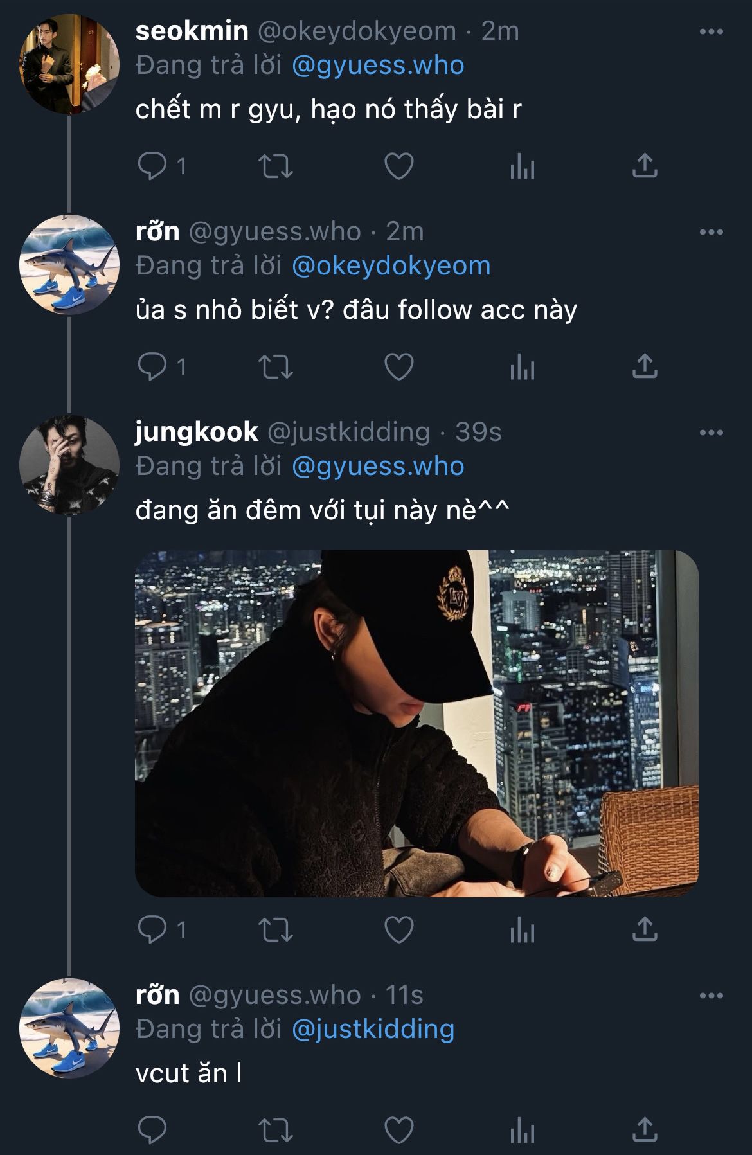Viewport: 752px width, 1155px height.
Task: Open more options on jungkook's tweet
Action: tap(711, 433)
